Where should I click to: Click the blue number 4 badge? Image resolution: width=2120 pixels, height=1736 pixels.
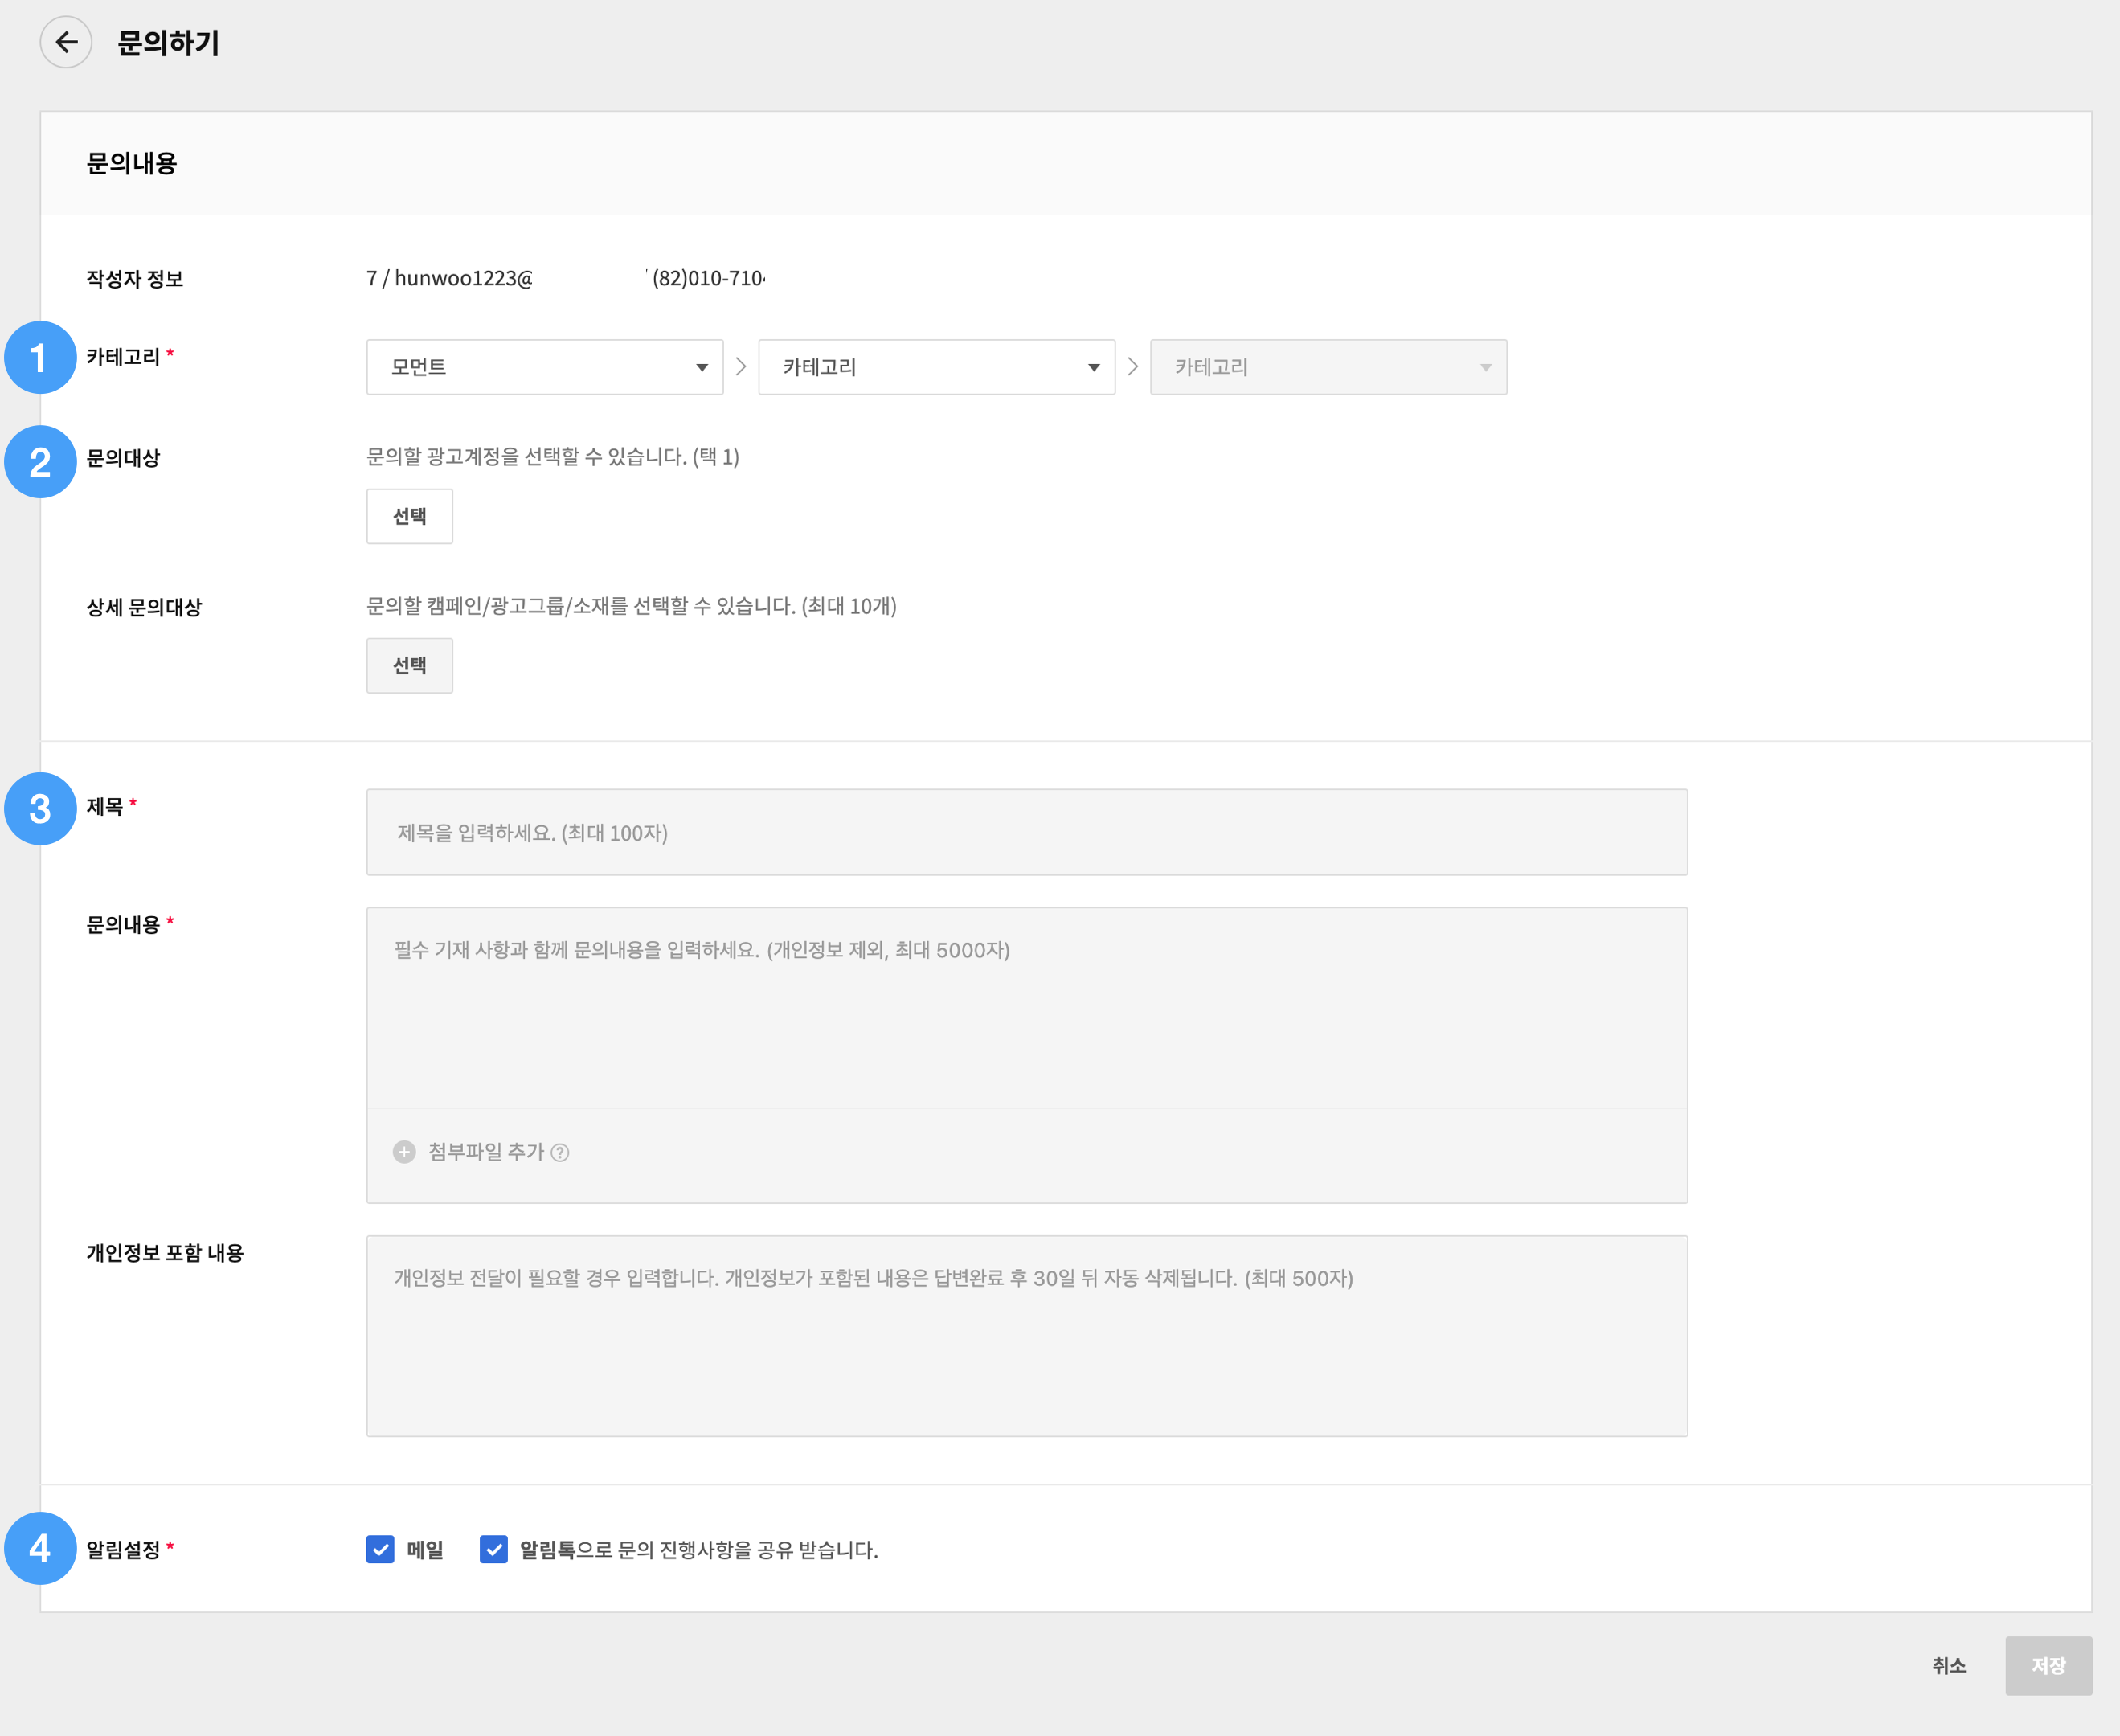tap(40, 1549)
